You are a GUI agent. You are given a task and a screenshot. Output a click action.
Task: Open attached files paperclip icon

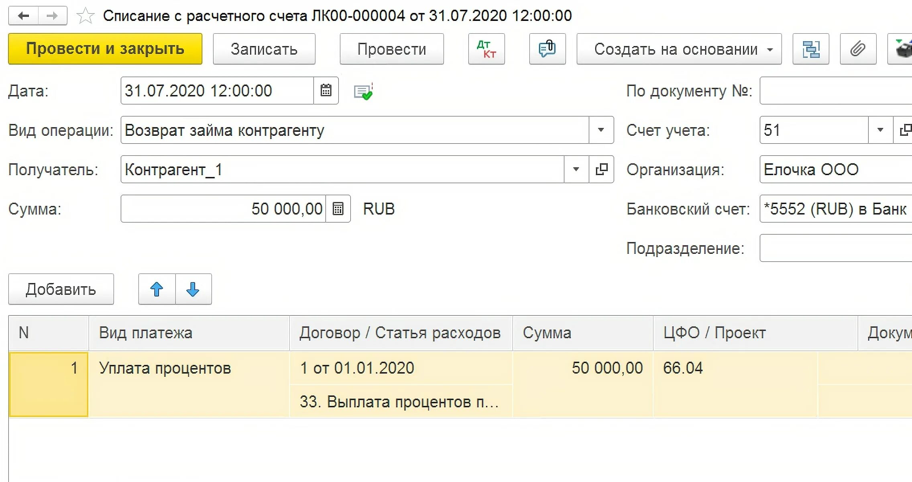tap(858, 49)
